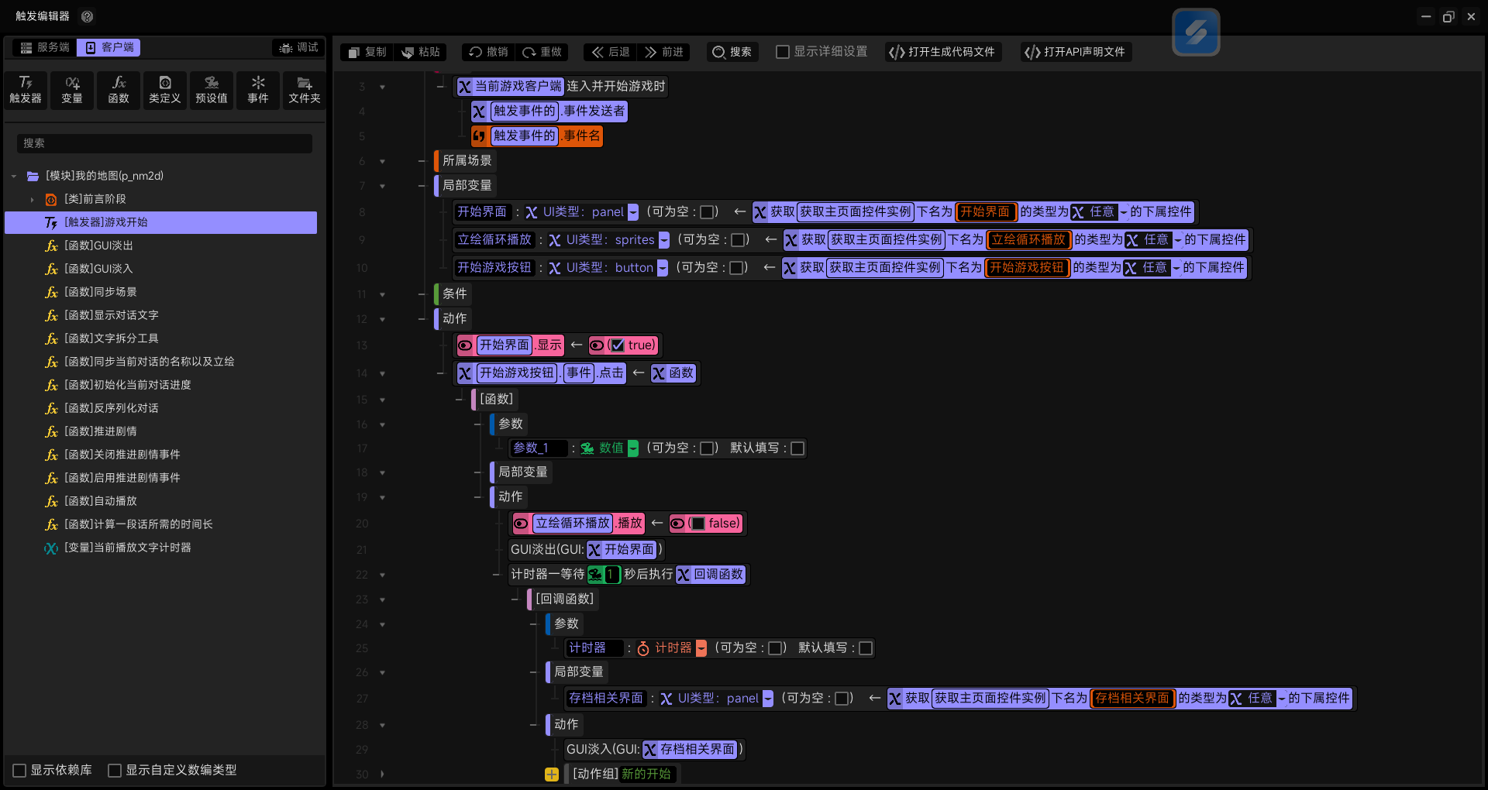Click the 打开生成代码文件 button
1488x790 pixels.
coord(942,52)
